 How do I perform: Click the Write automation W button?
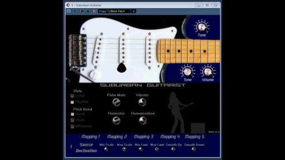(x=88, y=11)
